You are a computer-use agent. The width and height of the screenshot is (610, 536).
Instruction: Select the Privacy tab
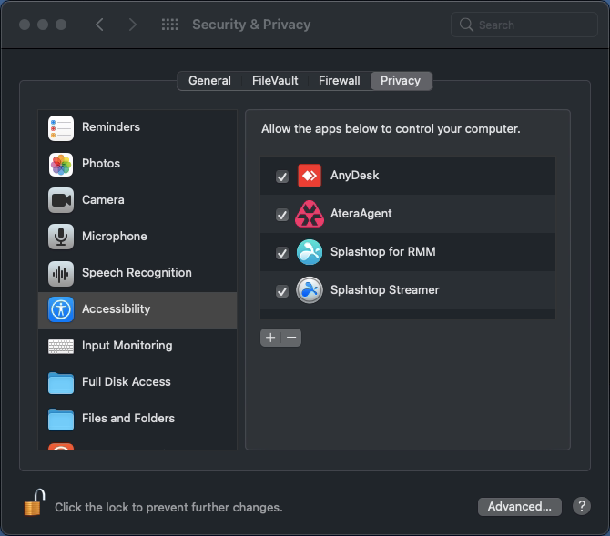[401, 80]
